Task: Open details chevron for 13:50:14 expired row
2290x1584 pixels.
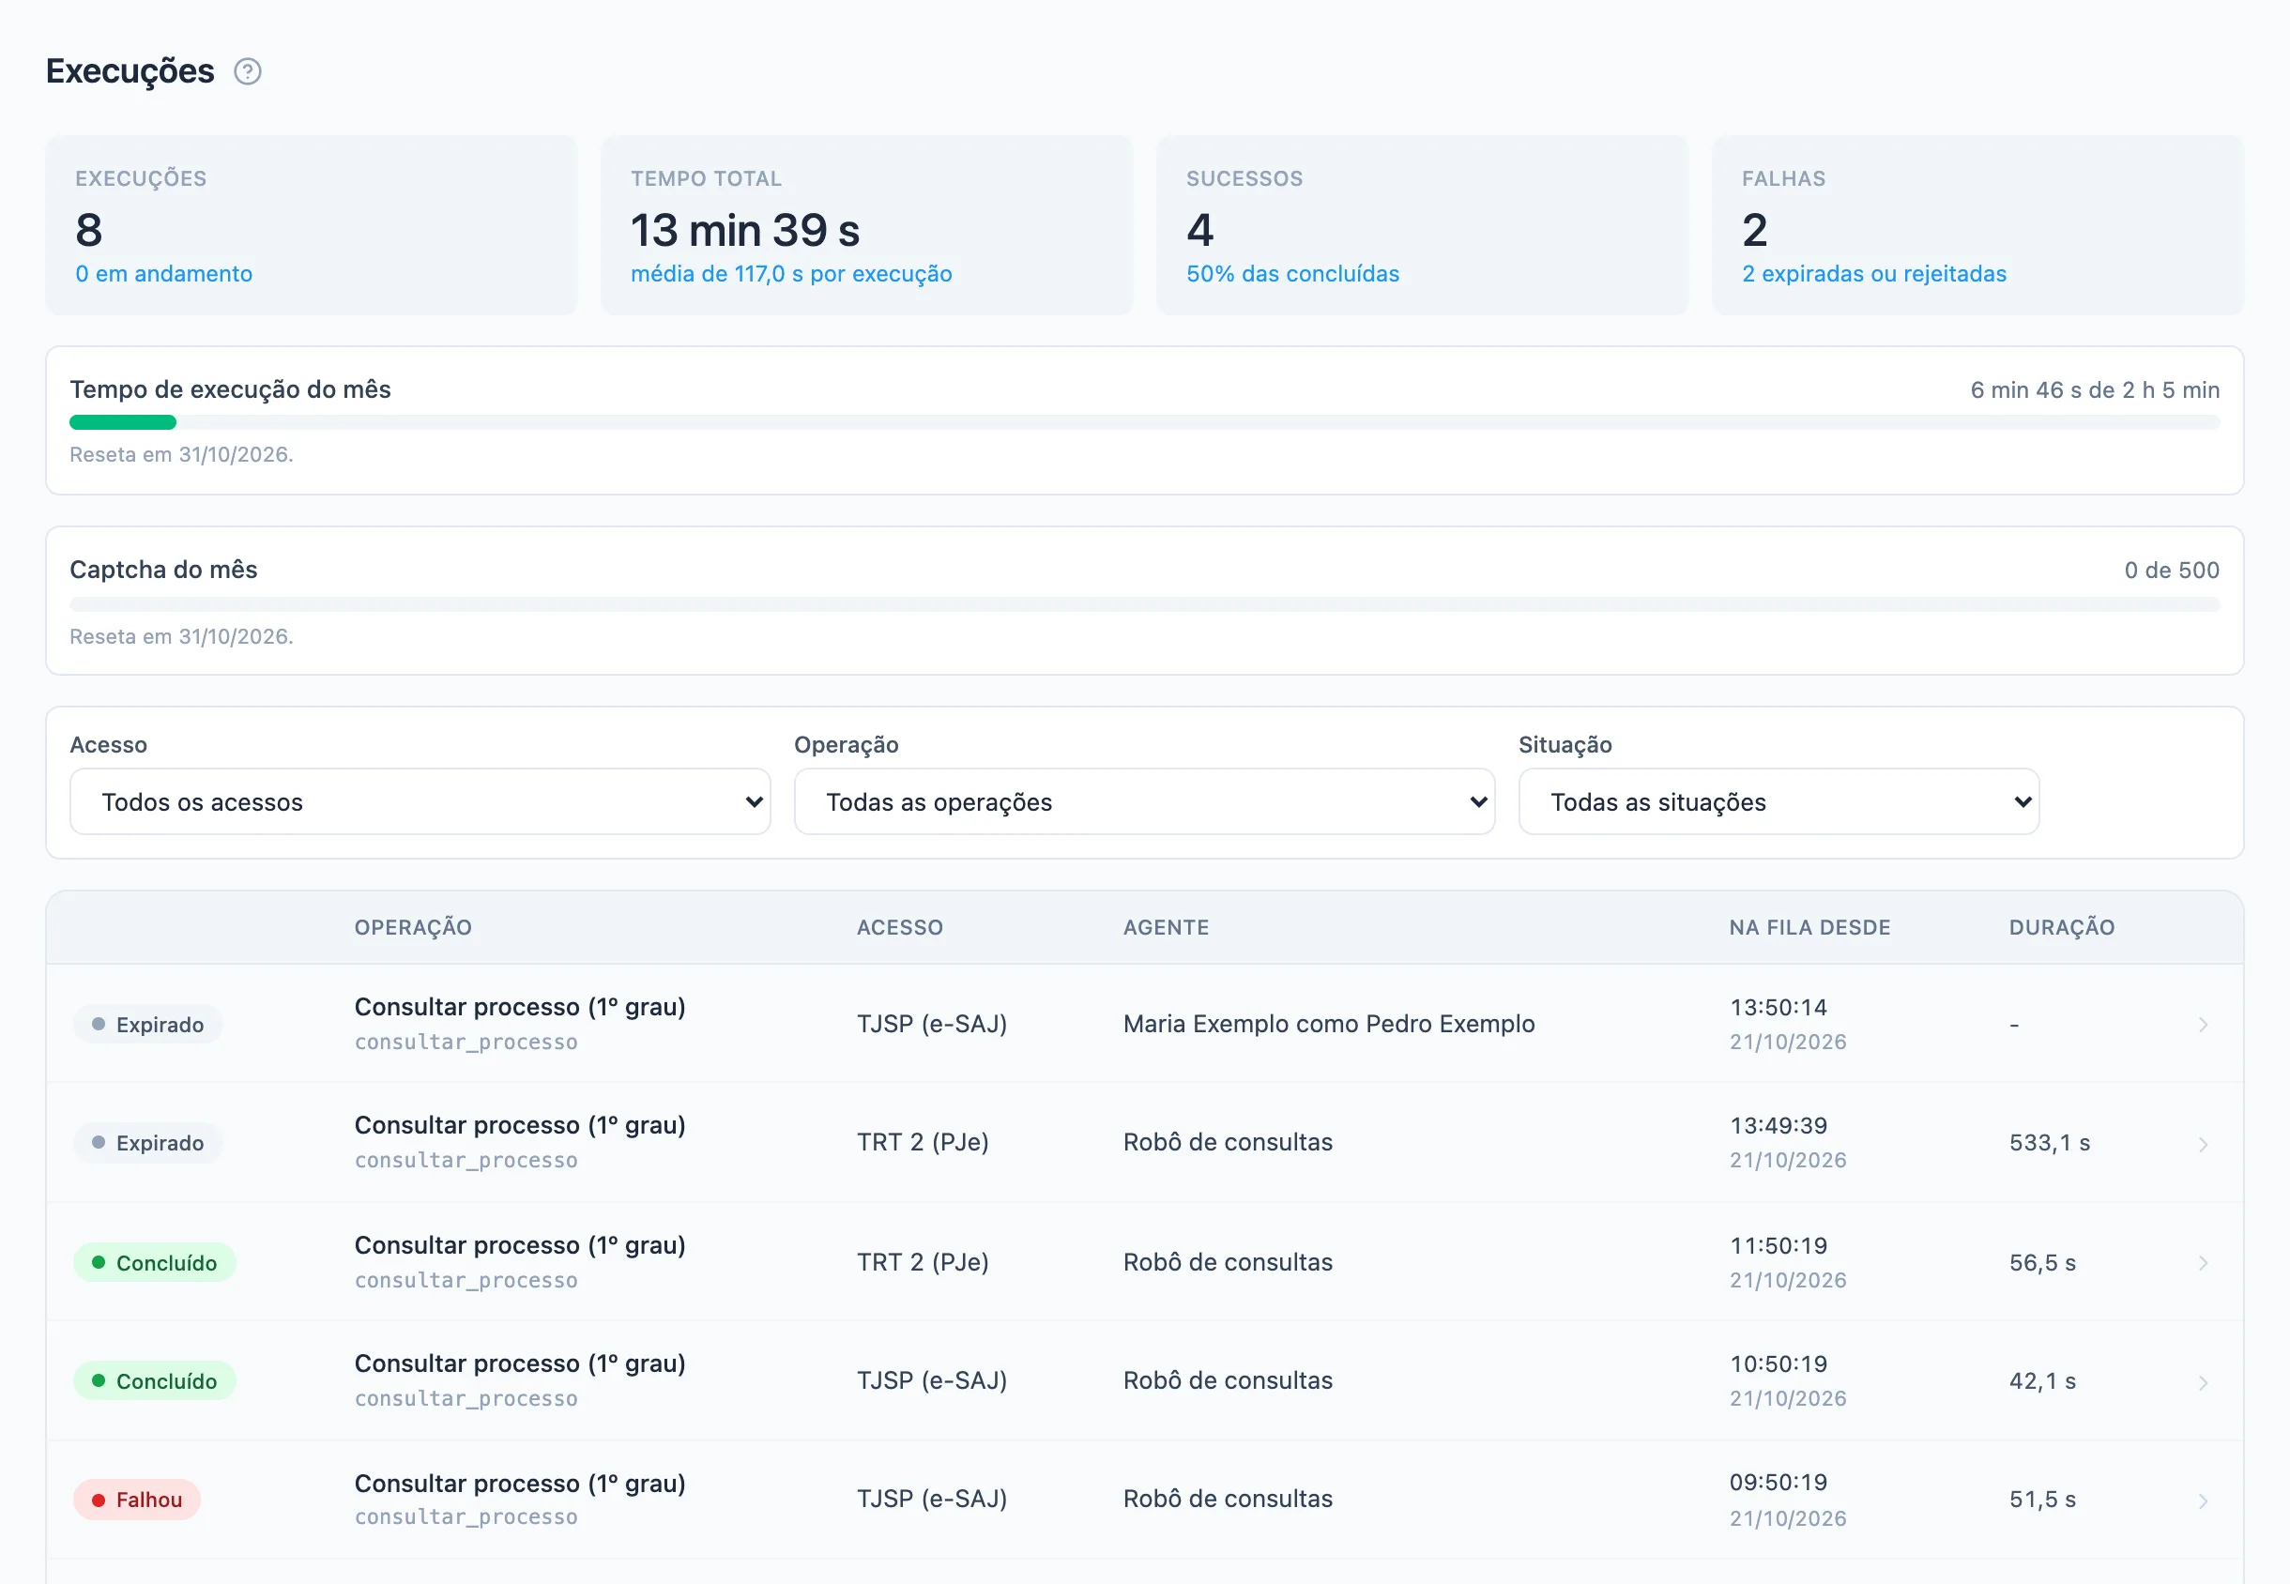Action: point(2203,1024)
